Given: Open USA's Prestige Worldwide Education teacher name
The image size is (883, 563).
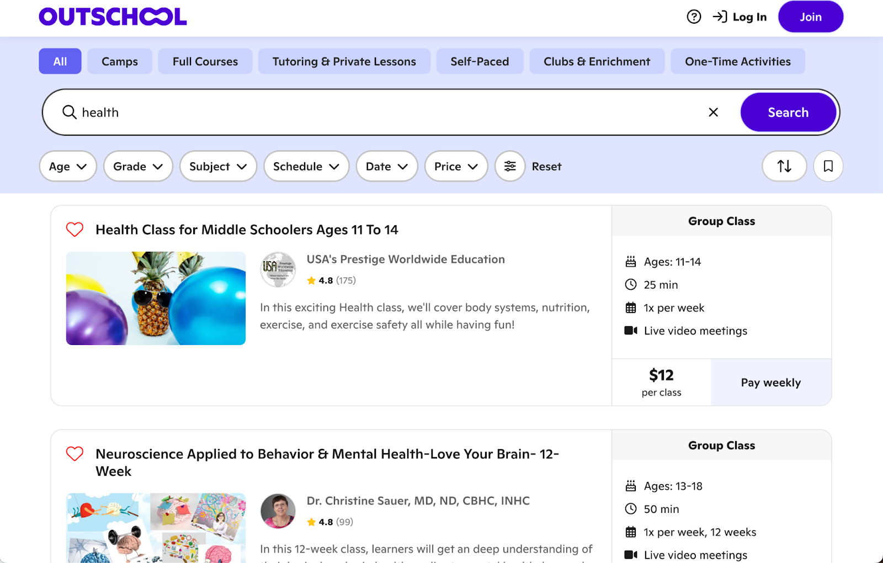Looking at the screenshot, I should [406, 259].
